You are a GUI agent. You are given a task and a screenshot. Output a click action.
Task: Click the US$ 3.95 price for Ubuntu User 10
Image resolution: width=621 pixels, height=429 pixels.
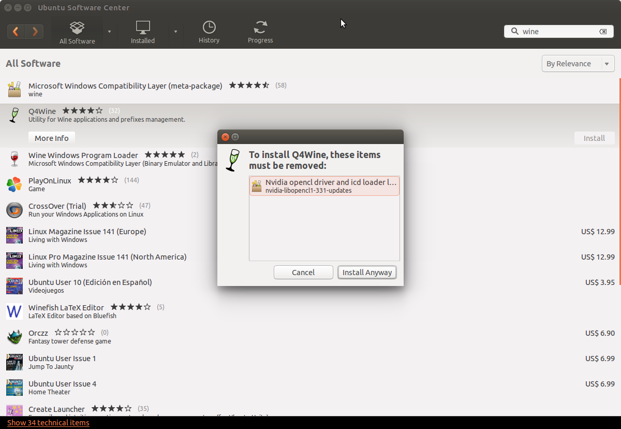[600, 282]
